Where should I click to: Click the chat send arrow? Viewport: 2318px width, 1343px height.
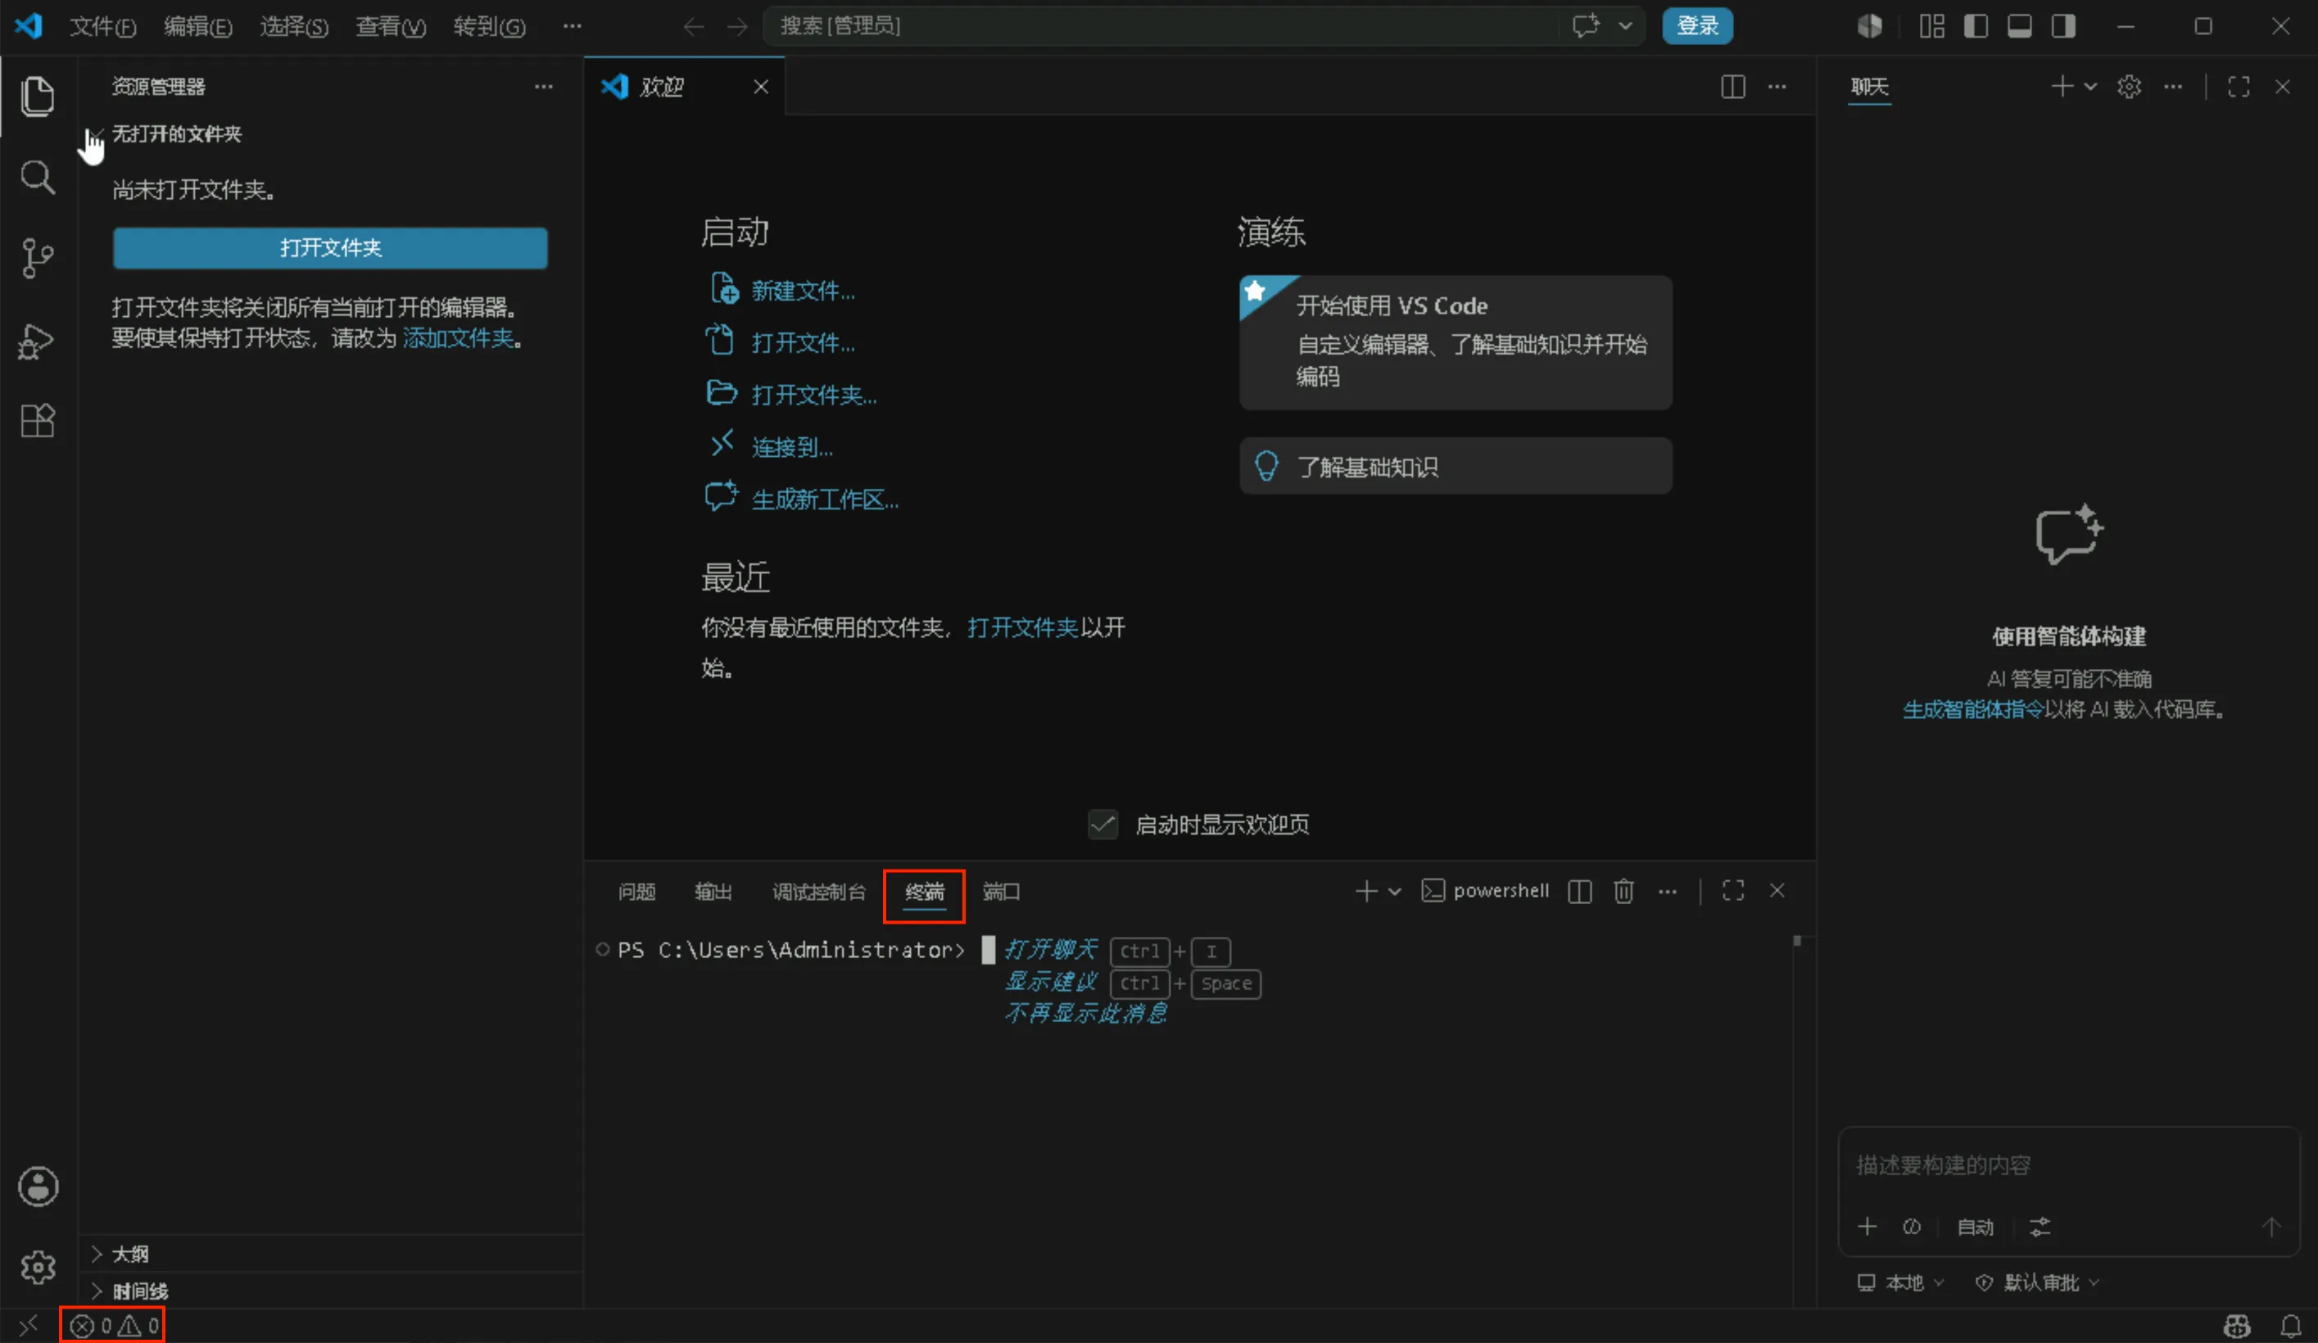click(x=2271, y=1226)
